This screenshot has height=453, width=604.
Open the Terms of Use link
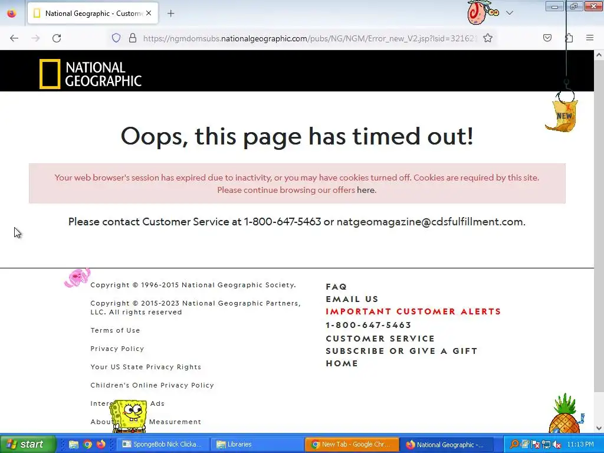(x=115, y=330)
